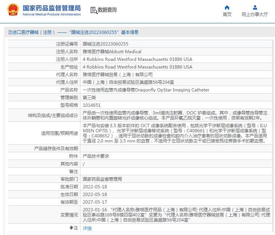275x235 pixels.
Task: Click the 国家药品监督管理局 site title text
Action: click(x=52, y=8)
